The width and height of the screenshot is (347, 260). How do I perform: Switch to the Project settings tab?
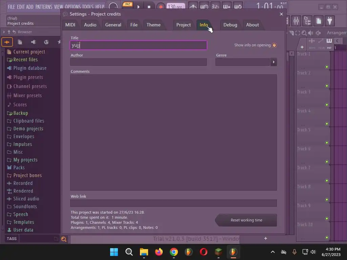(x=183, y=25)
